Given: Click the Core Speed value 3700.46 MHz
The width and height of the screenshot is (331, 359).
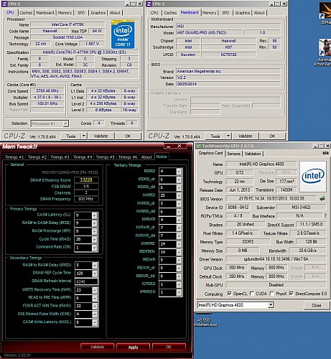Looking at the screenshot, I should click(47, 91).
